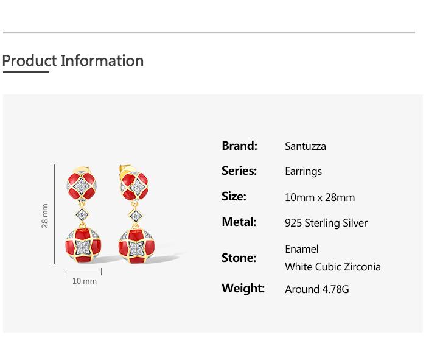Viewport: 426px width, 363px height.
Task: Click the Brand: label
Action: 239,146
